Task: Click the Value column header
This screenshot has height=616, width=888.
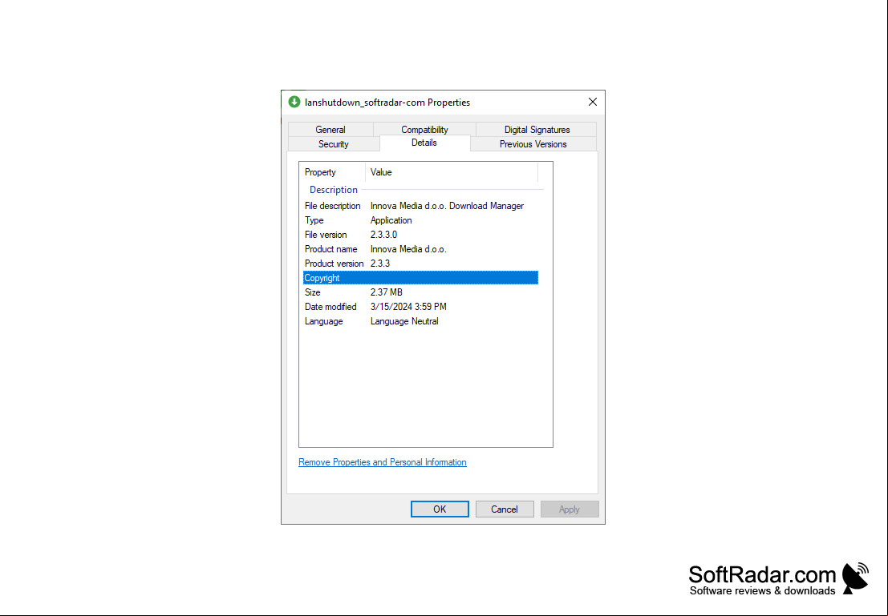Action: (452, 172)
